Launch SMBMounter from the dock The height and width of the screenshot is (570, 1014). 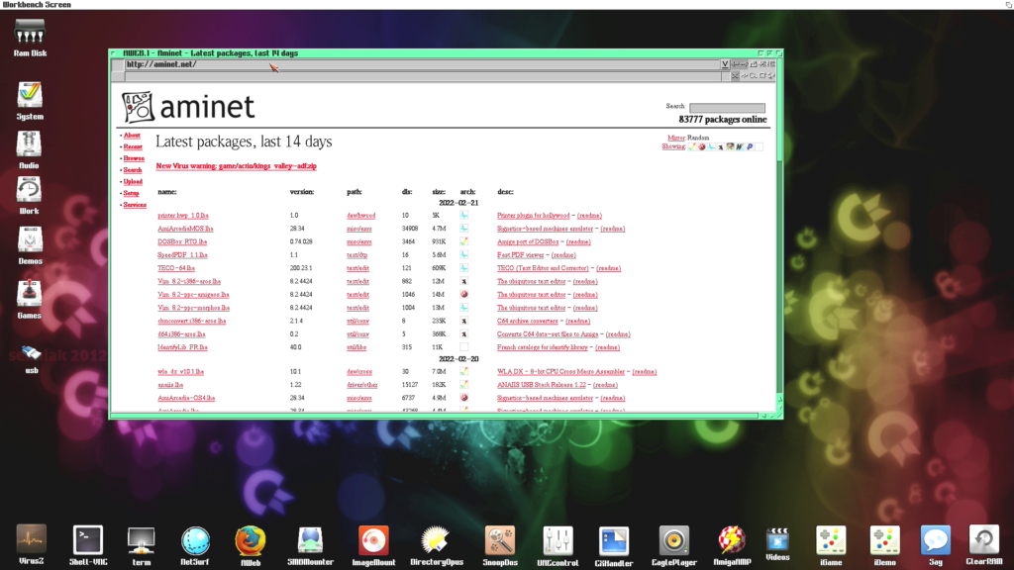pyautogui.click(x=310, y=546)
